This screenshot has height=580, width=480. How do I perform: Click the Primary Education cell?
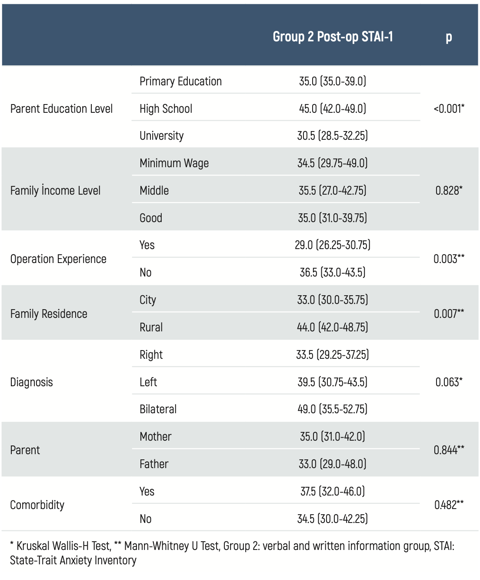[x=180, y=81]
